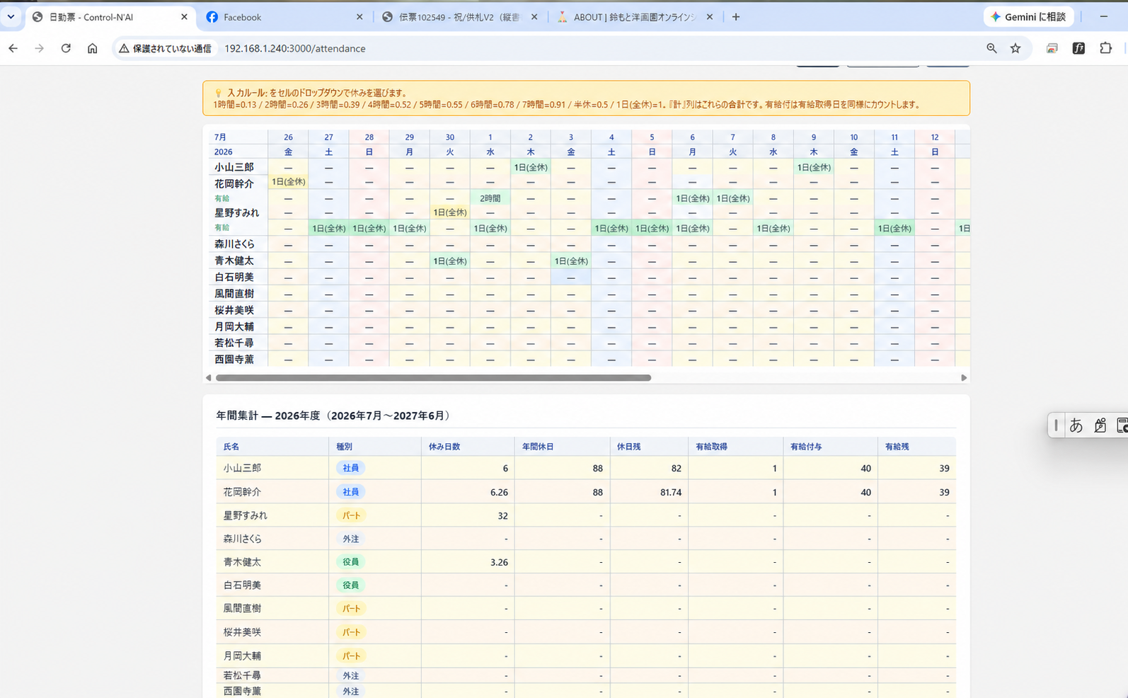Screen dimensions: 1128x698
Task: Open a new browser tab
Action: point(736,17)
